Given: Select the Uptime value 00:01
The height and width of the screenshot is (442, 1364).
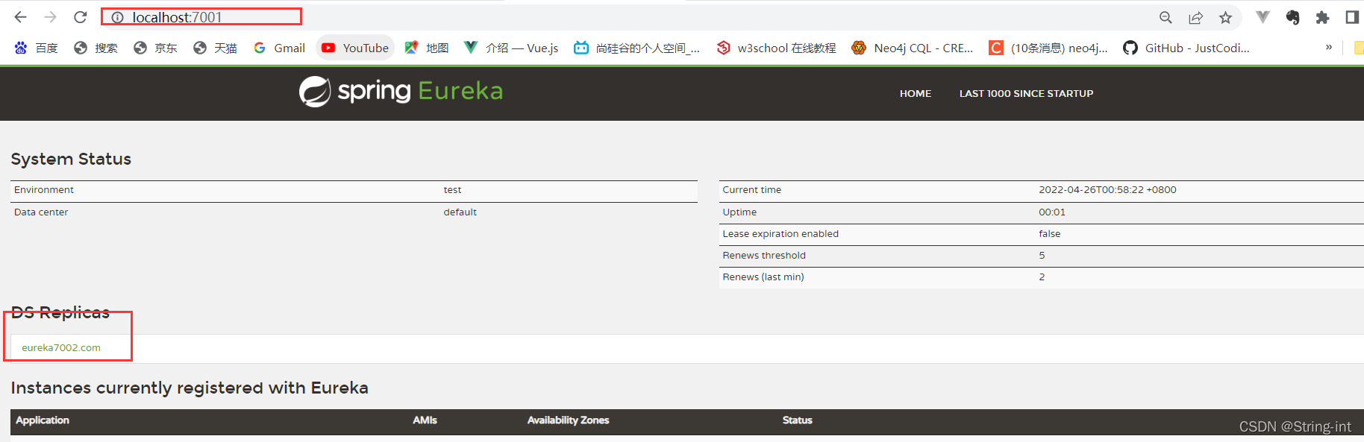Looking at the screenshot, I should tap(1052, 212).
